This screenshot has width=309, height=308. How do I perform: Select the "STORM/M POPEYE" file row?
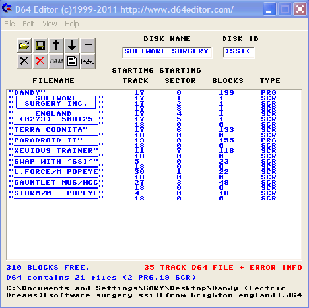pos(154,193)
